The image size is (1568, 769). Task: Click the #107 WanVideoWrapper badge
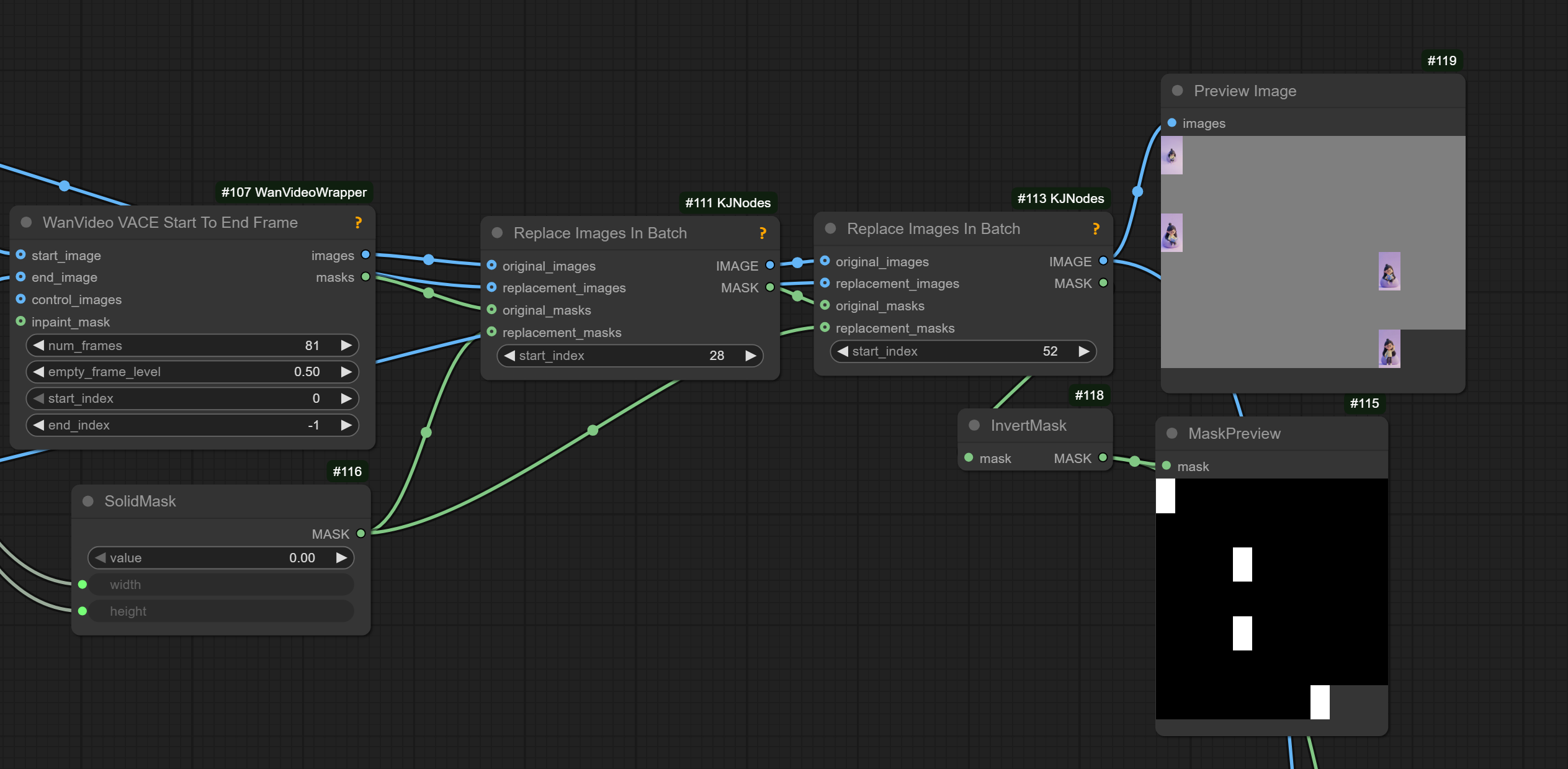point(293,192)
